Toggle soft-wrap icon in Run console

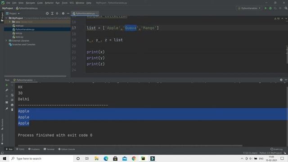[x=12, y=95]
